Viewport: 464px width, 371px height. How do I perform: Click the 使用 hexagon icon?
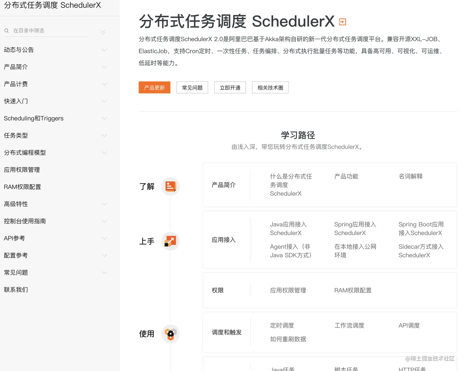[x=170, y=334]
